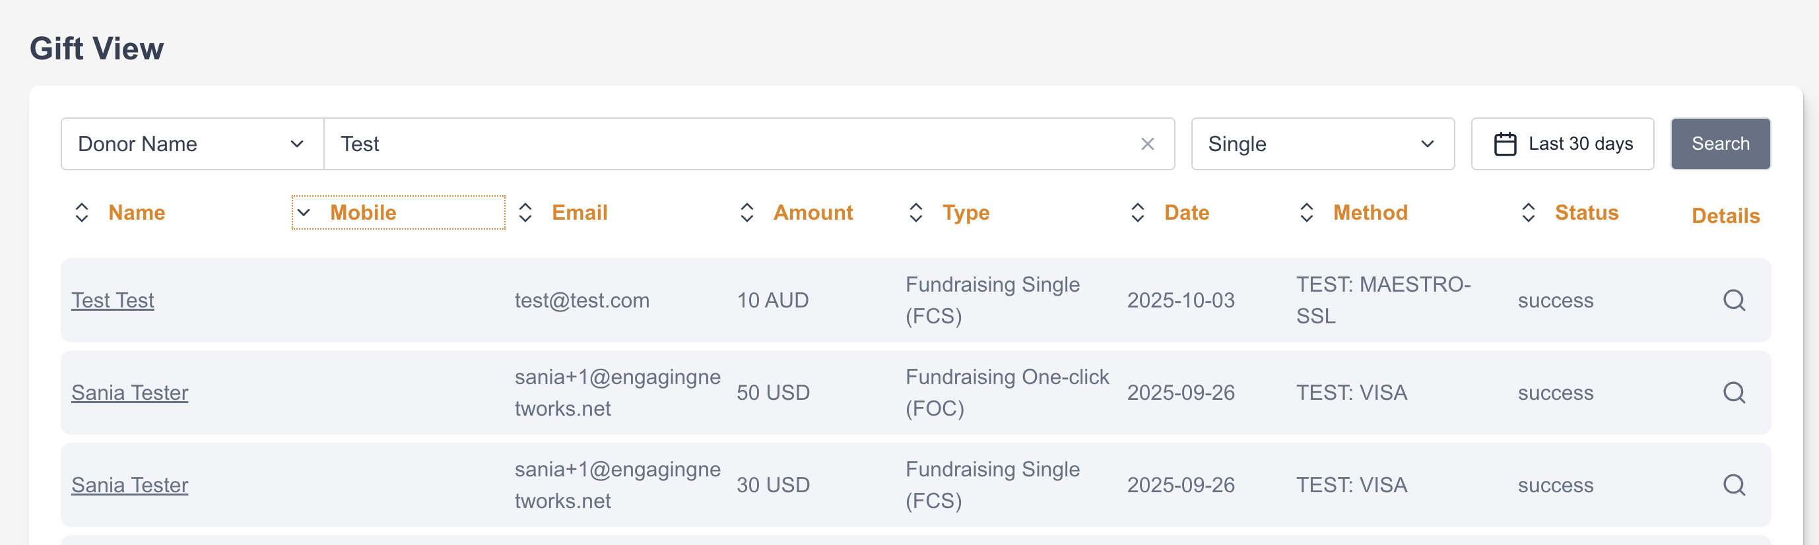1819x545 pixels.
Task: Sort table by Name column arrows
Action: coord(82,212)
